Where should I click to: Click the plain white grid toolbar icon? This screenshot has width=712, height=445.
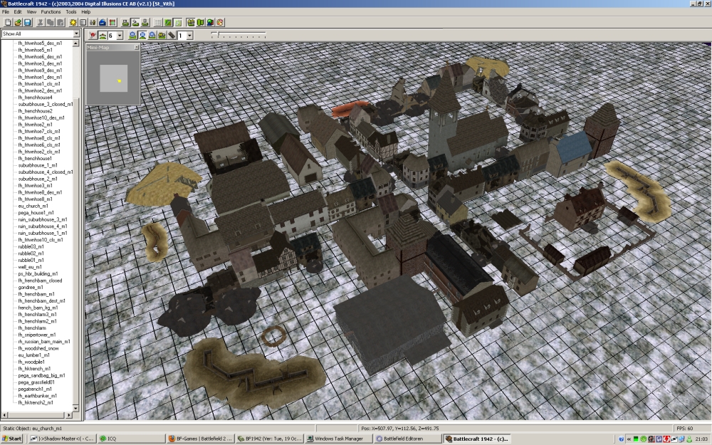[158, 22]
